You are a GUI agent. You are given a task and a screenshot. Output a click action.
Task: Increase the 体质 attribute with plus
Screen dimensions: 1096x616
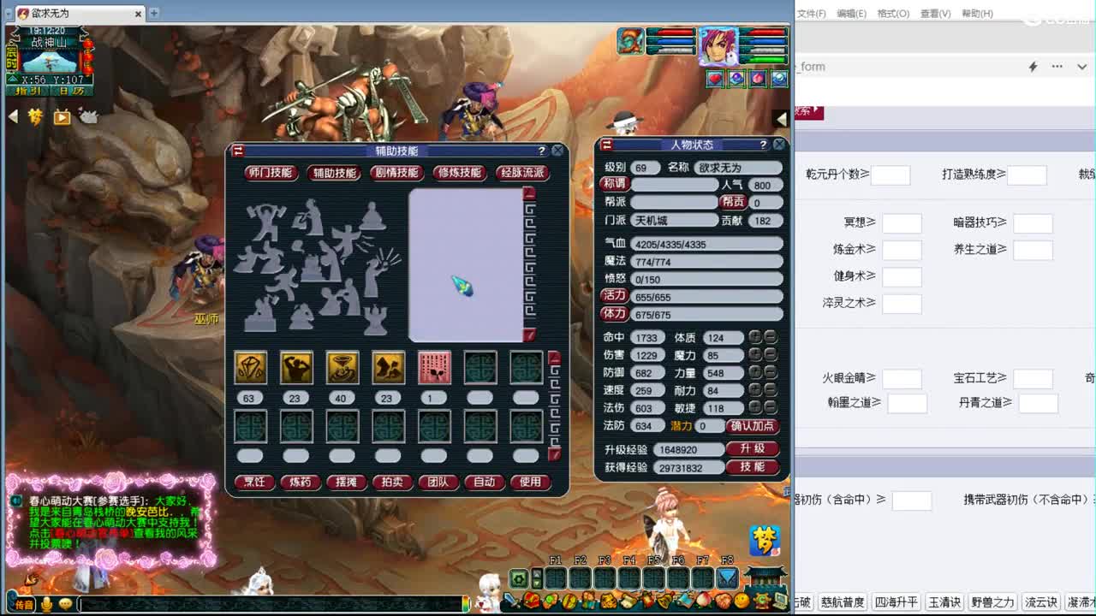point(755,337)
